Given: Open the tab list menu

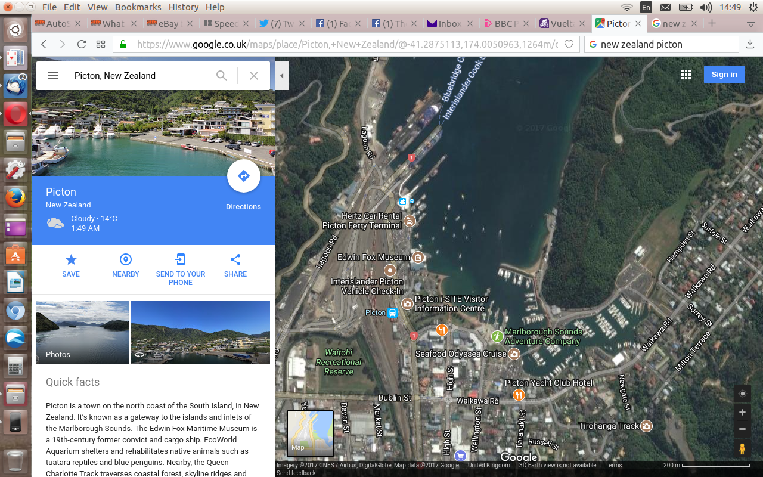Looking at the screenshot, I should [x=751, y=23].
